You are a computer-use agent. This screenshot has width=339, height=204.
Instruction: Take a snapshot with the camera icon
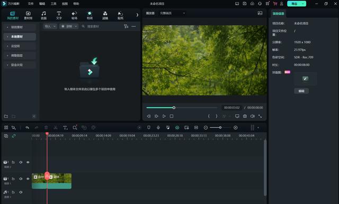(245, 116)
